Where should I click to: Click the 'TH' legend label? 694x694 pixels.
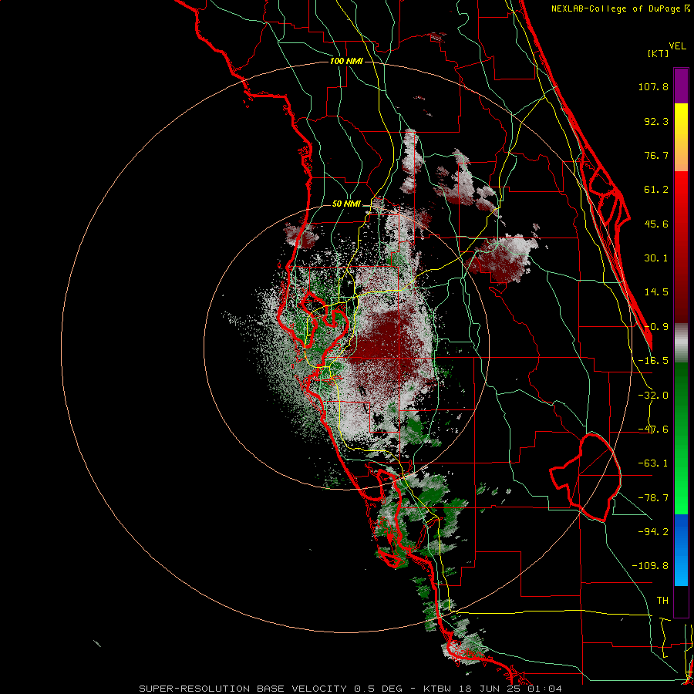tap(662, 600)
